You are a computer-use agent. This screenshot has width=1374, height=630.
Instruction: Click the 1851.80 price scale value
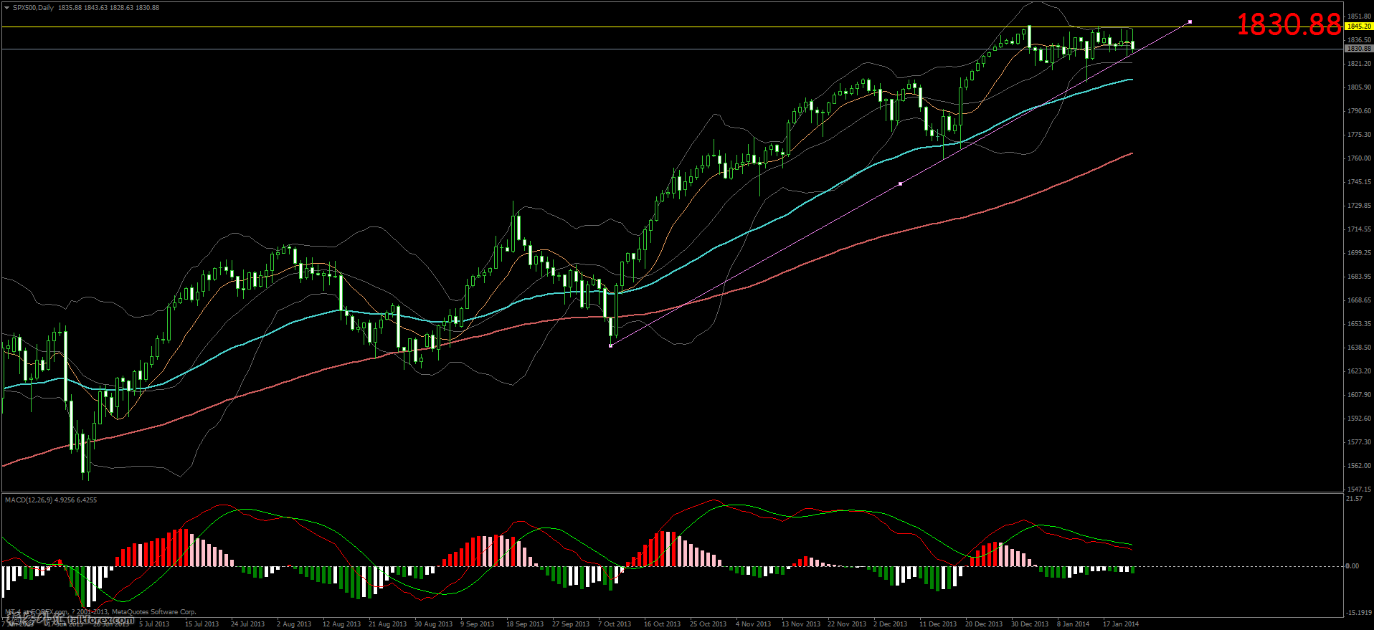1359,16
